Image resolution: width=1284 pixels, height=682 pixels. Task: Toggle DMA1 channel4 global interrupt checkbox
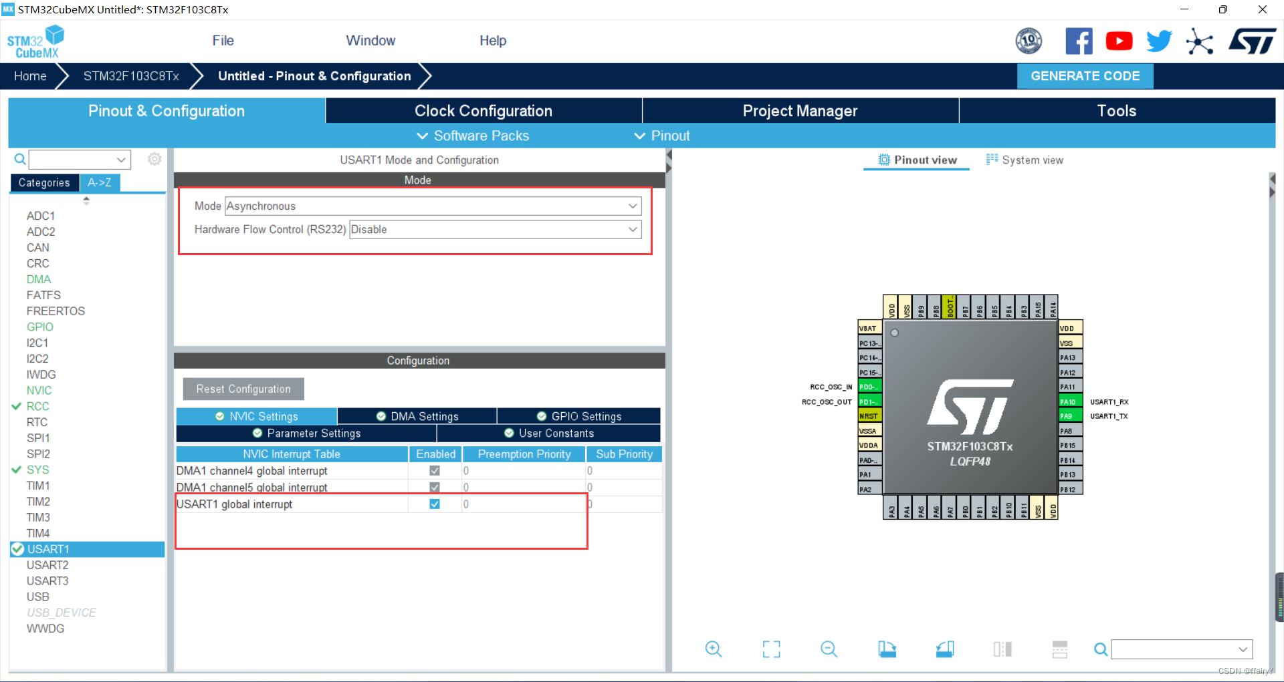point(435,470)
